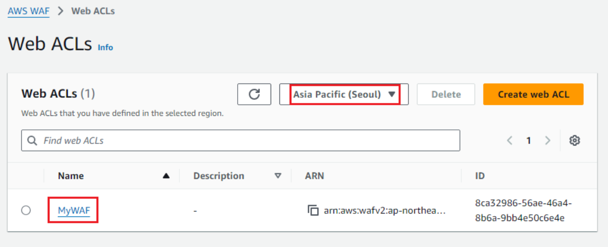Focus the Find web ACLs search field
Viewport: 608px width, 247px height.
pyautogui.click(x=241, y=140)
